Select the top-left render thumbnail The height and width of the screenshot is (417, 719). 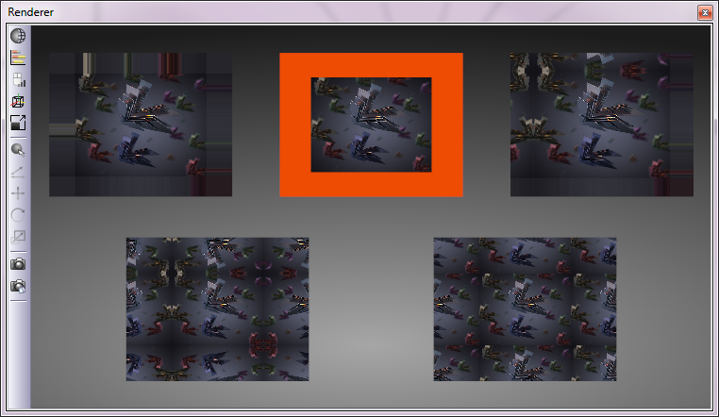(x=141, y=125)
